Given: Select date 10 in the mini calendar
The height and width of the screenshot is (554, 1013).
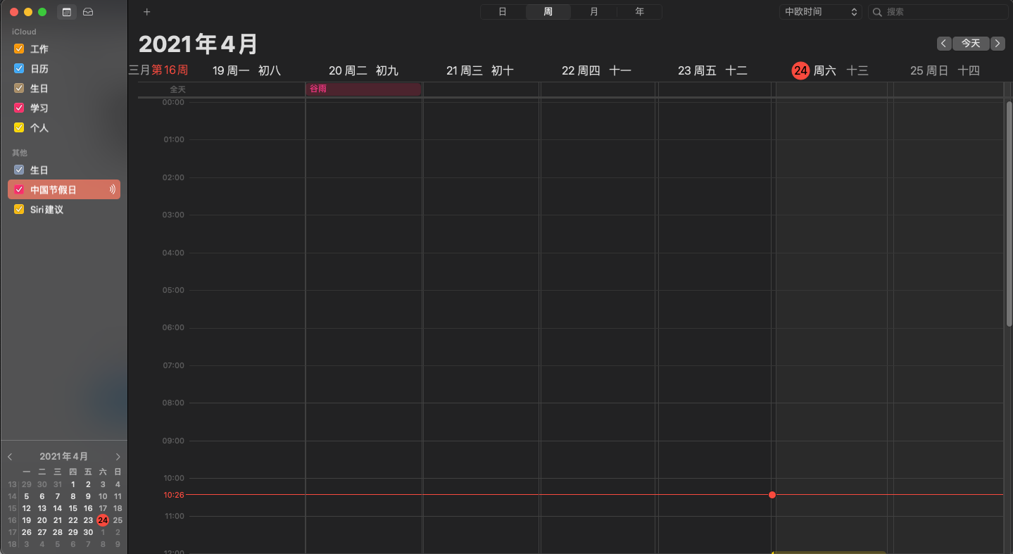Looking at the screenshot, I should (x=103, y=496).
